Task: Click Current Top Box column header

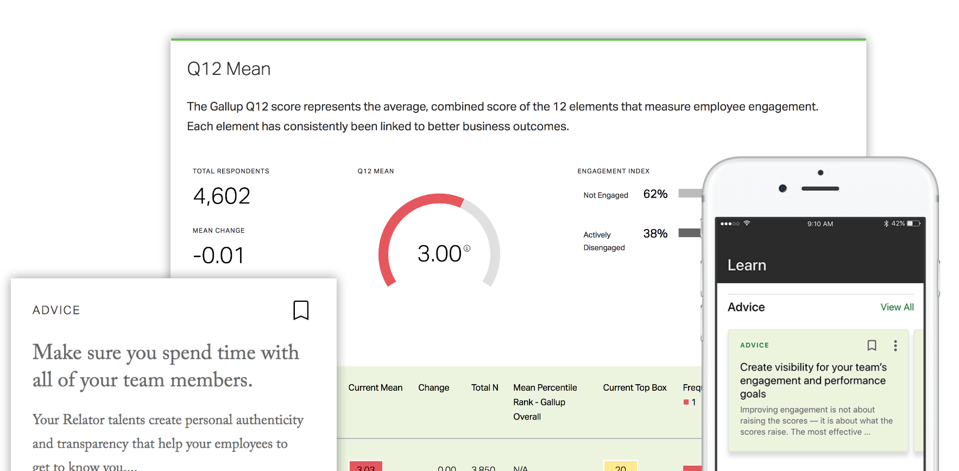Action: [x=634, y=387]
